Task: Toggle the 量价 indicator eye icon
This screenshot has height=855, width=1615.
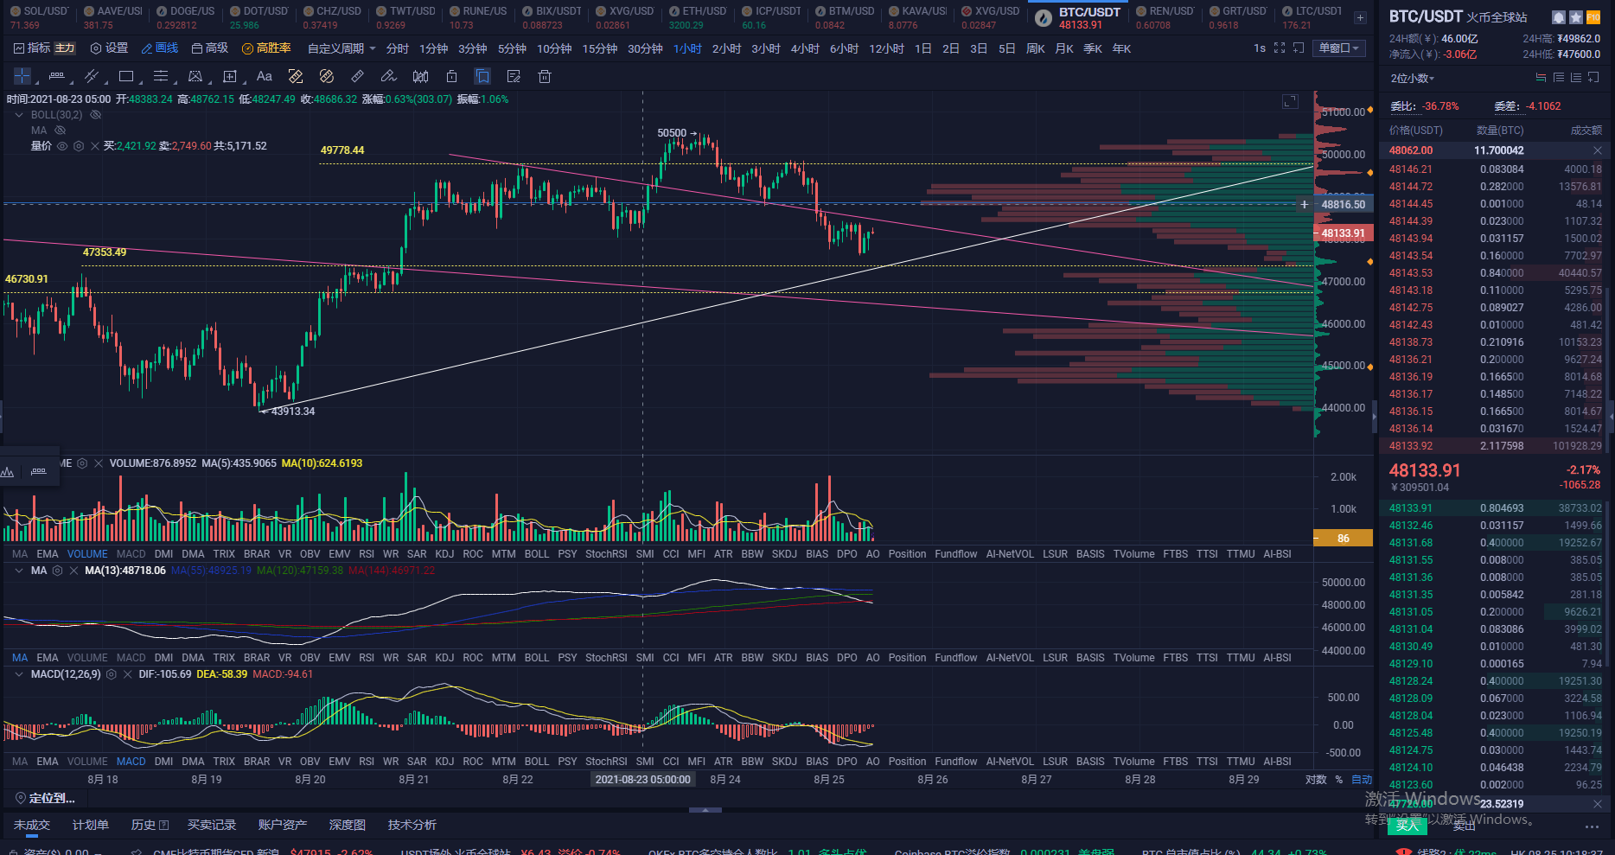Action: 62,146
